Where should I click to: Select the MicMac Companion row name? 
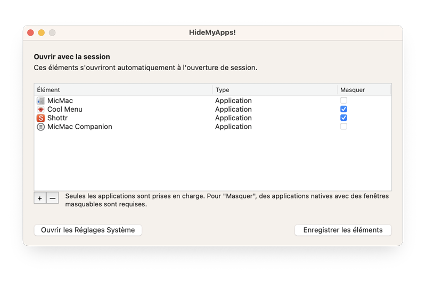pos(79,127)
